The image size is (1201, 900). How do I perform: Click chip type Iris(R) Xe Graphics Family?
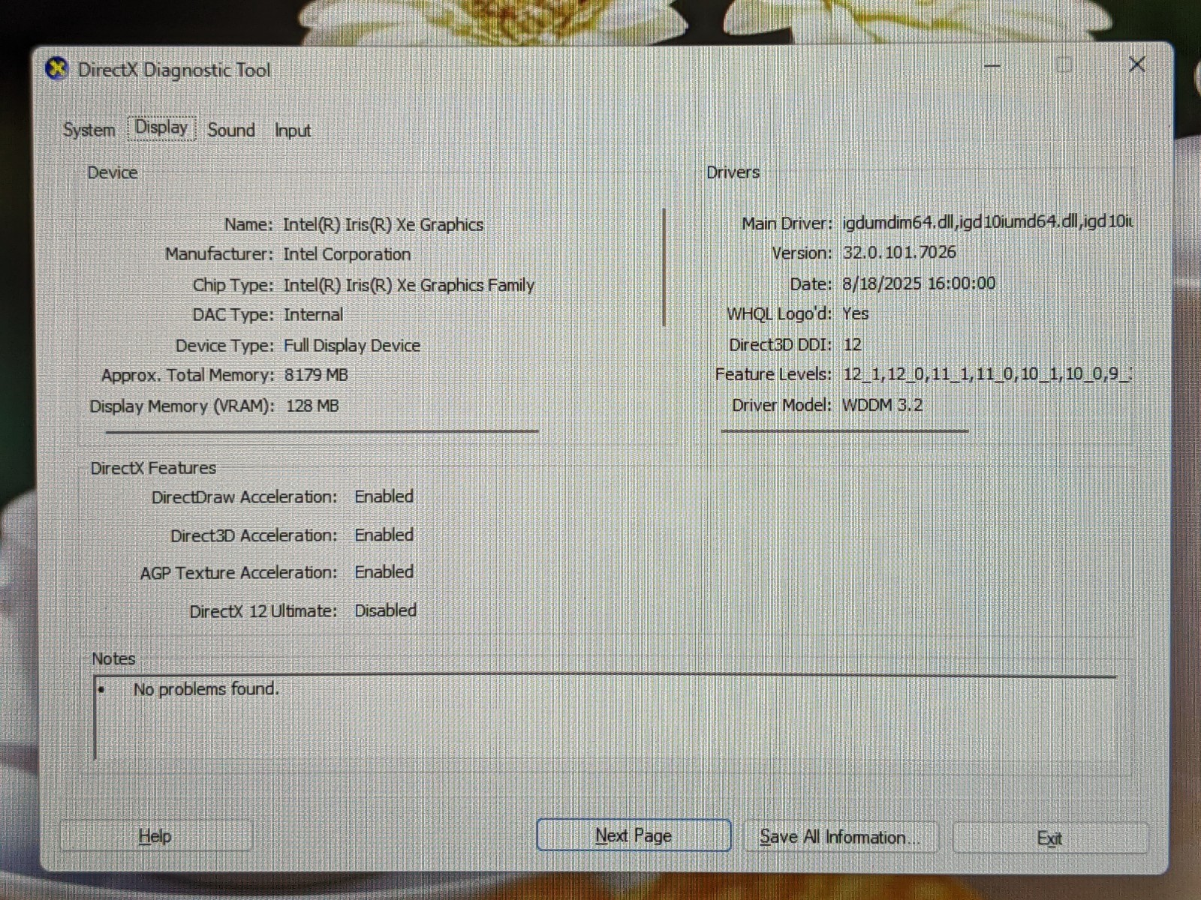408,285
